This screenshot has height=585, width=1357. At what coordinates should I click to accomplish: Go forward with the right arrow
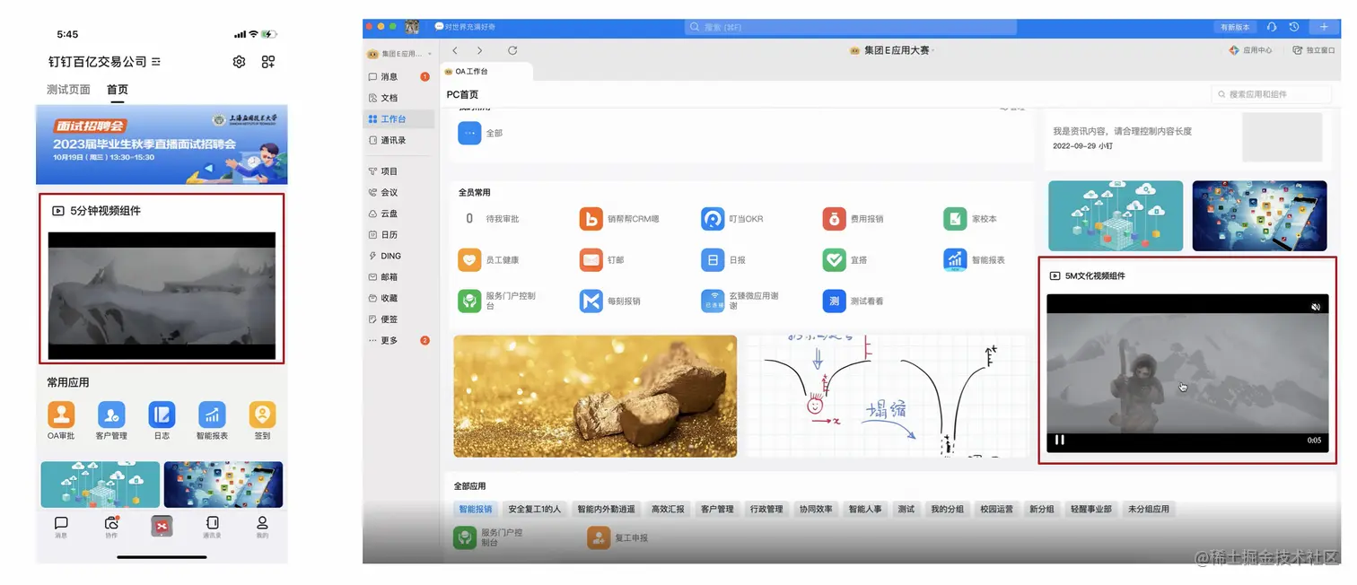click(480, 51)
